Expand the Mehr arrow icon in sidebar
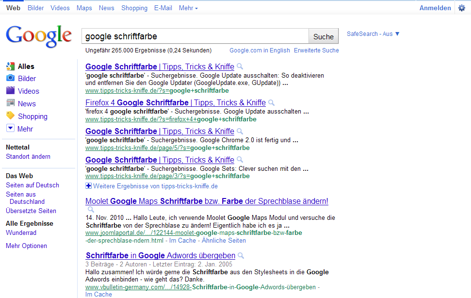 [x=10, y=128]
